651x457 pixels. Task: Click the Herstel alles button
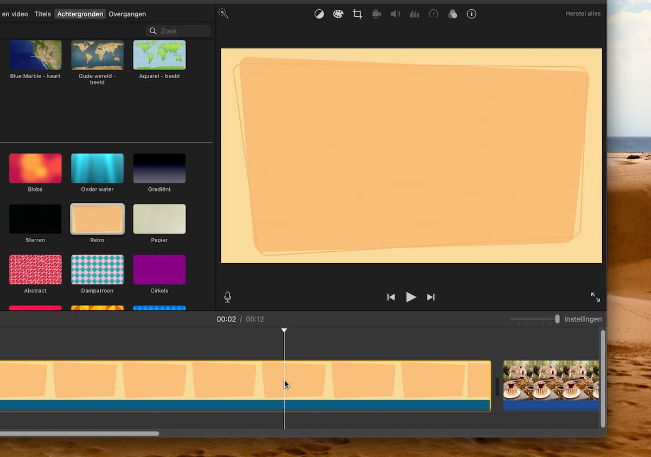(583, 14)
